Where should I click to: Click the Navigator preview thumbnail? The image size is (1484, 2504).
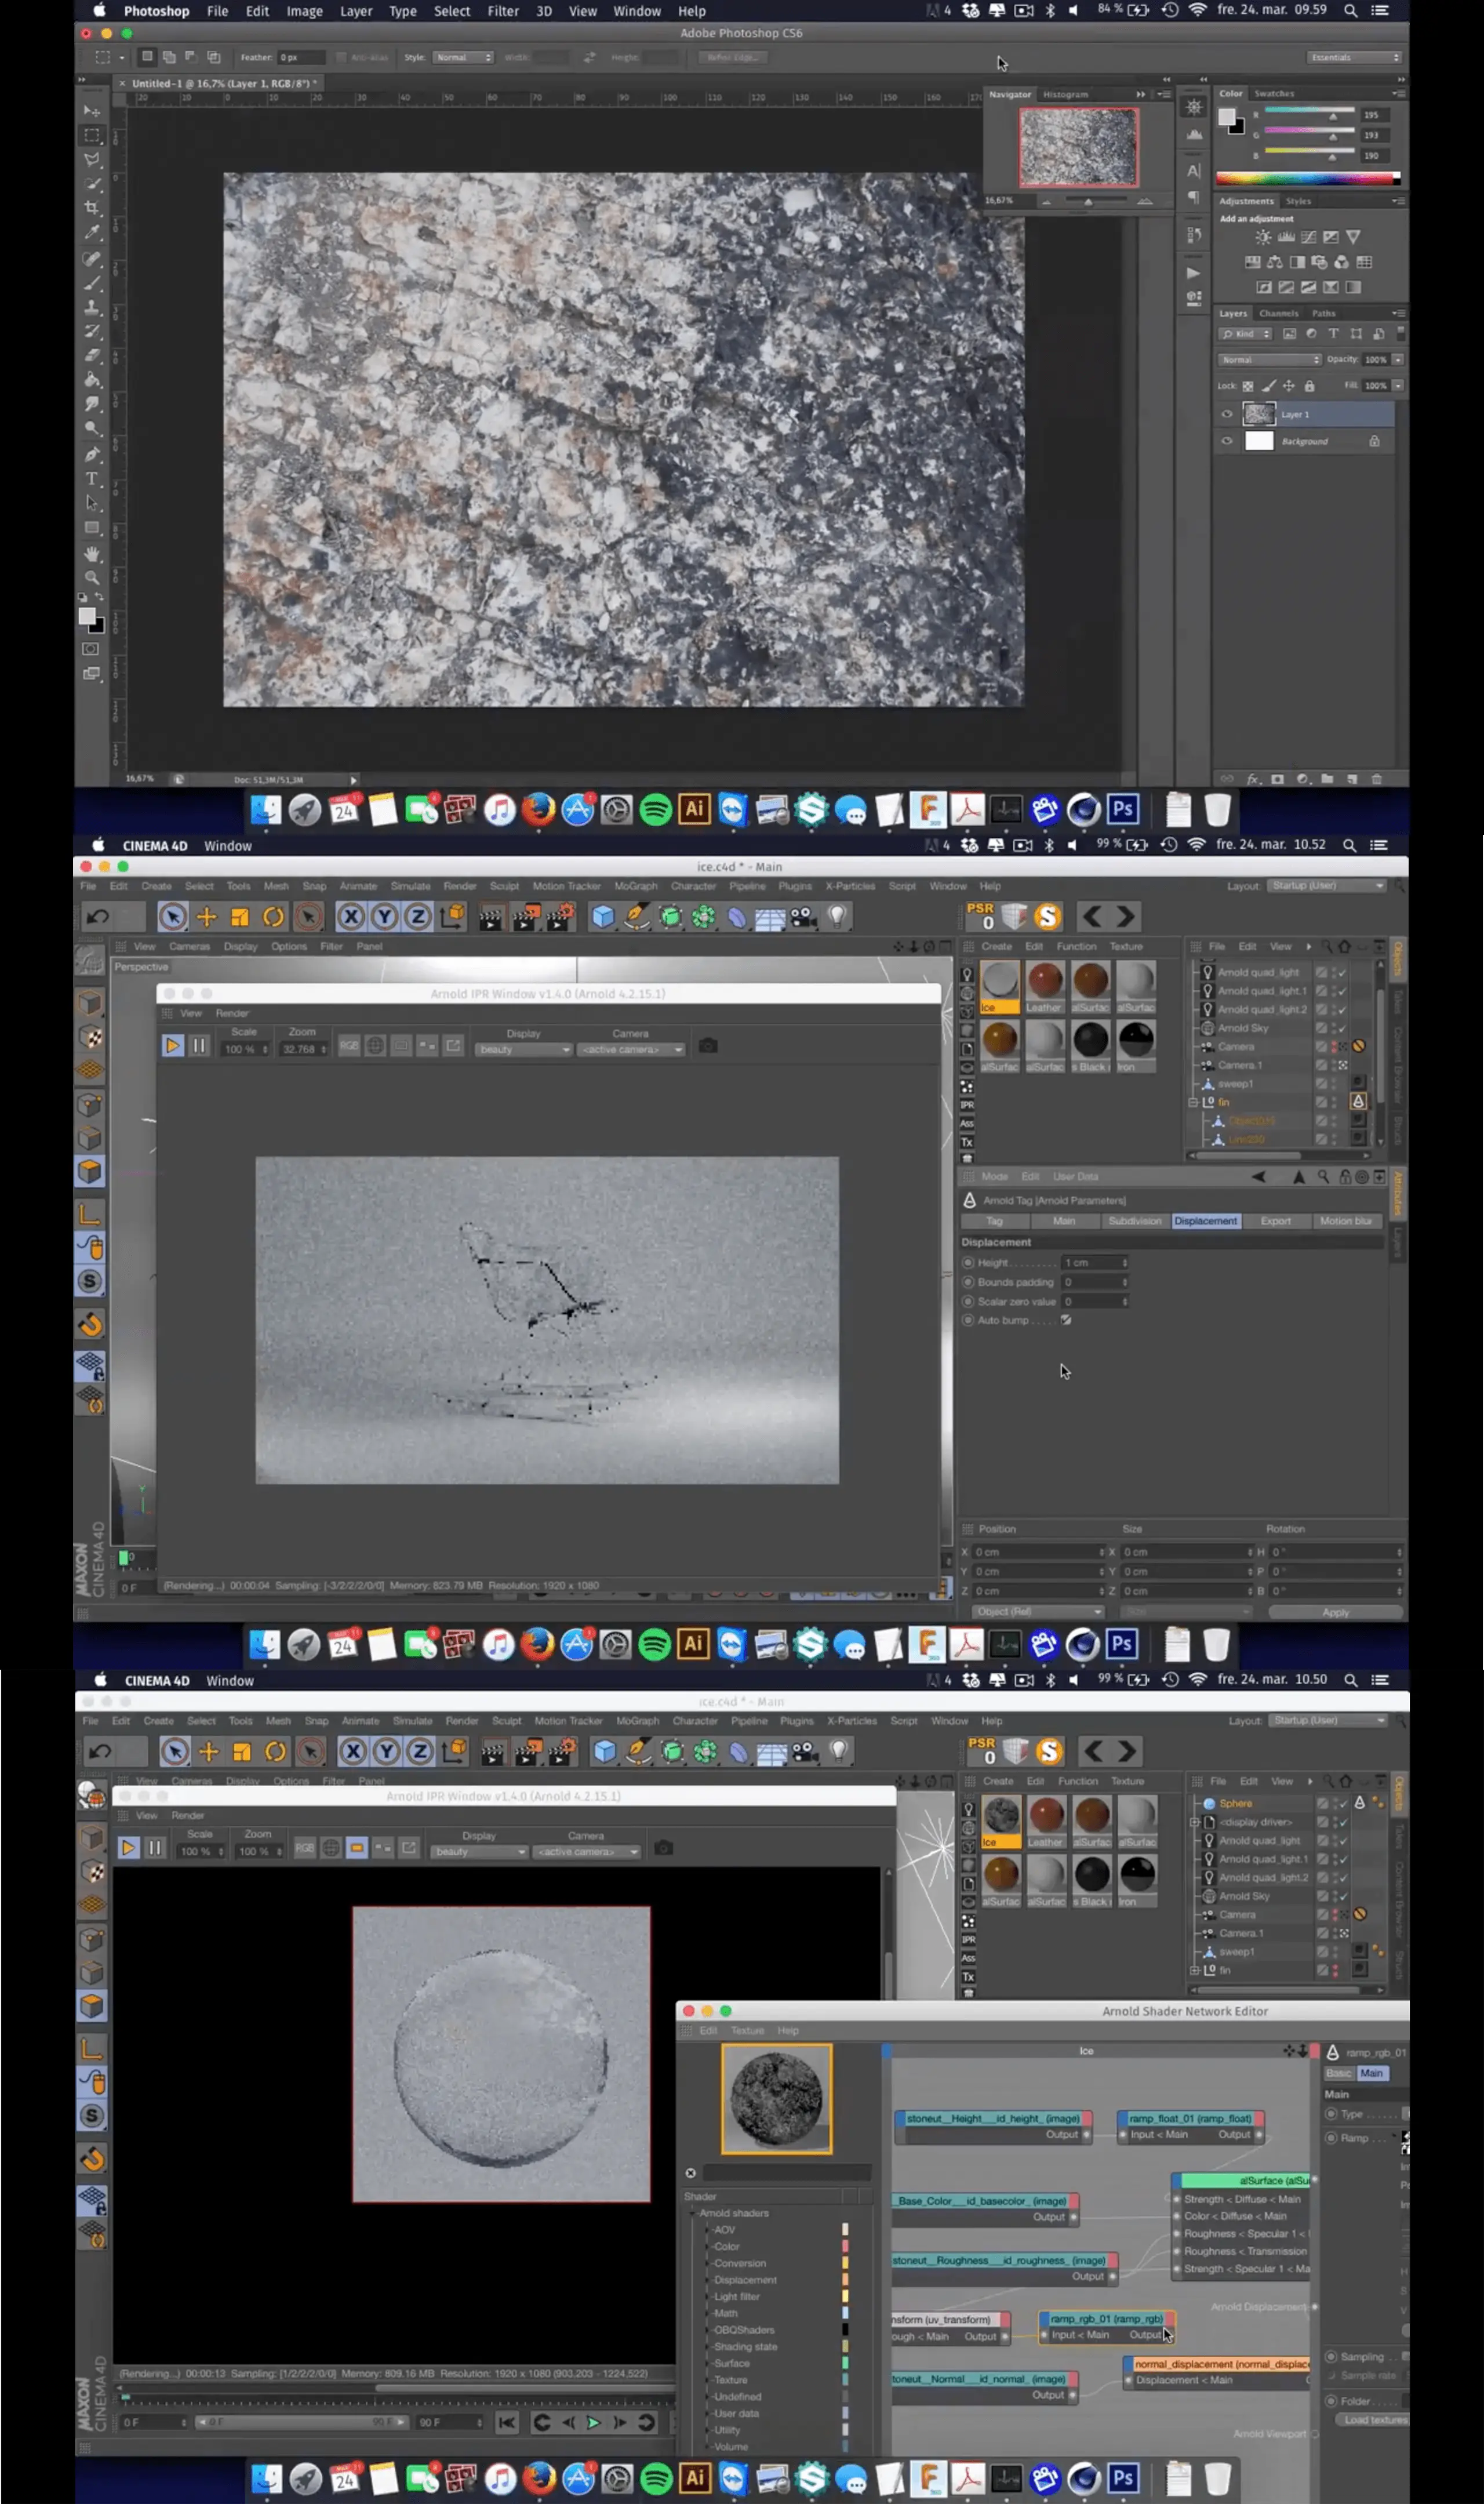[1078, 147]
